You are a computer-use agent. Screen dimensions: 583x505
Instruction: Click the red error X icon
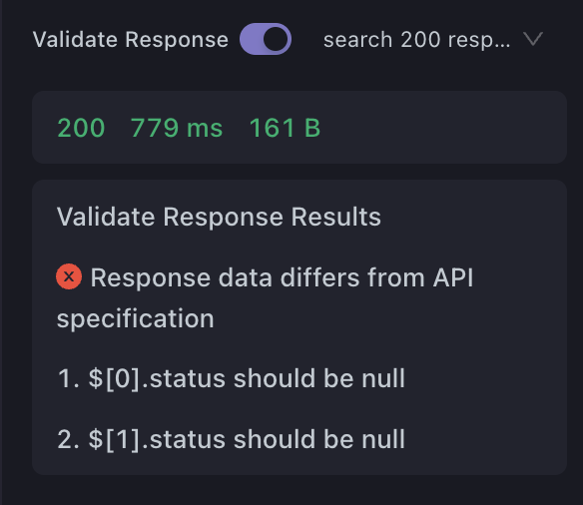click(x=69, y=276)
